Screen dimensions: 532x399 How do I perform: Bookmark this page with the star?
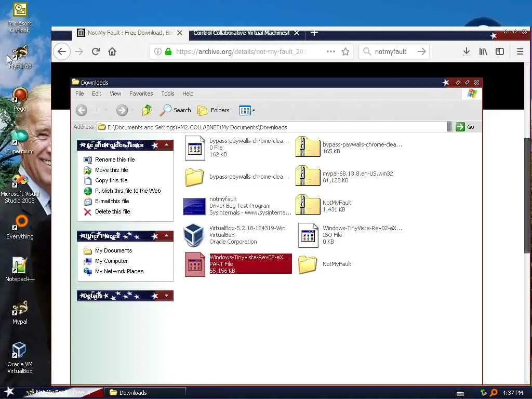pos(345,51)
